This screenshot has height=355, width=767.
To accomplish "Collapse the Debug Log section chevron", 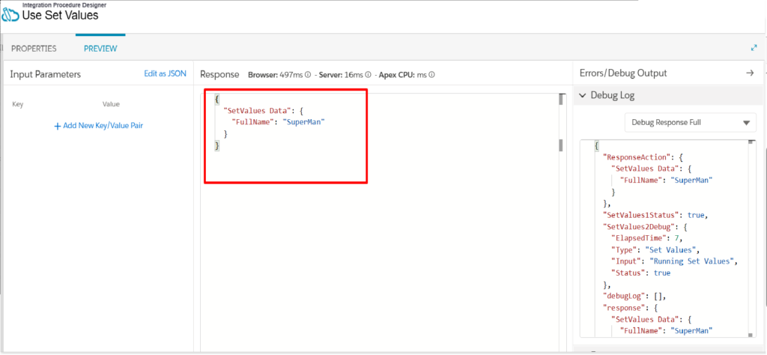I will click(x=582, y=95).
